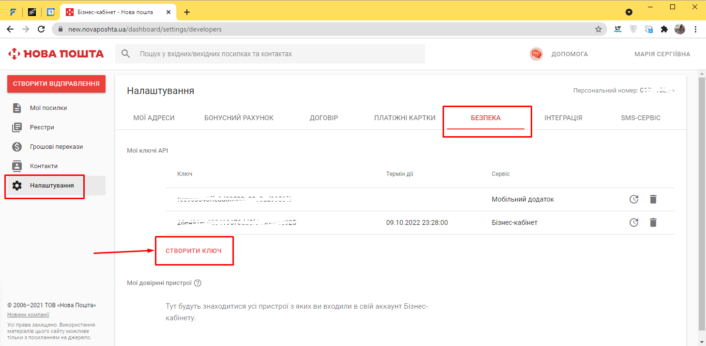Switch to the ІНТЕГРАЦІЯ tab
706x346 pixels.
[x=563, y=118]
